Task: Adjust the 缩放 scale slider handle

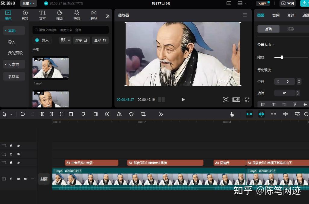Action: pos(282,57)
